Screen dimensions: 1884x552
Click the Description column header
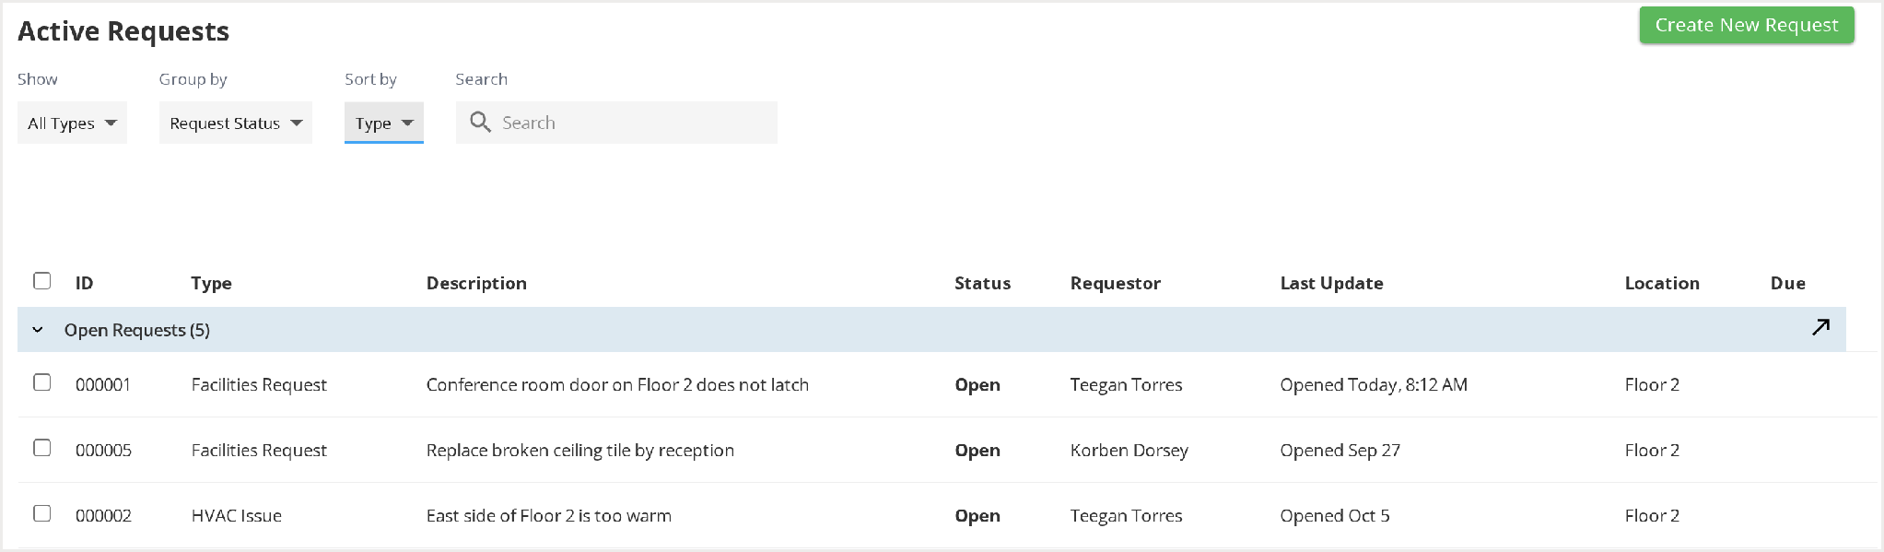pyautogui.click(x=476, y=283)
